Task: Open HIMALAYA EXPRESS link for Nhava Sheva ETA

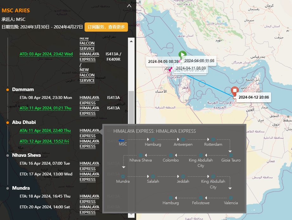Action: point(89,166)
